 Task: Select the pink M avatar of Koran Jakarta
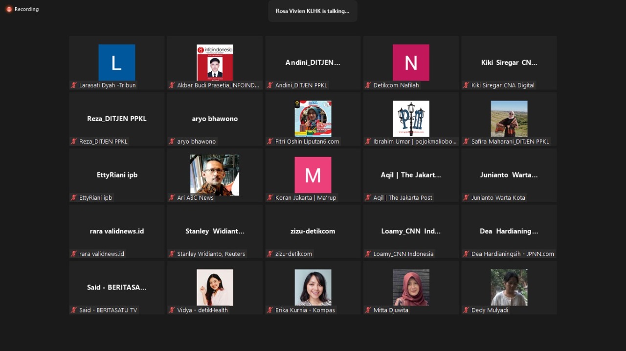coord(313,175)
